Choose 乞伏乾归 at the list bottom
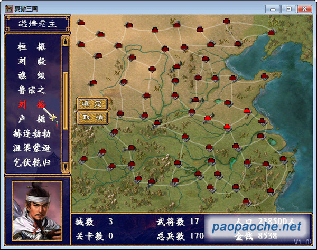This screenshot has height=250, width=317. (32, 162)
